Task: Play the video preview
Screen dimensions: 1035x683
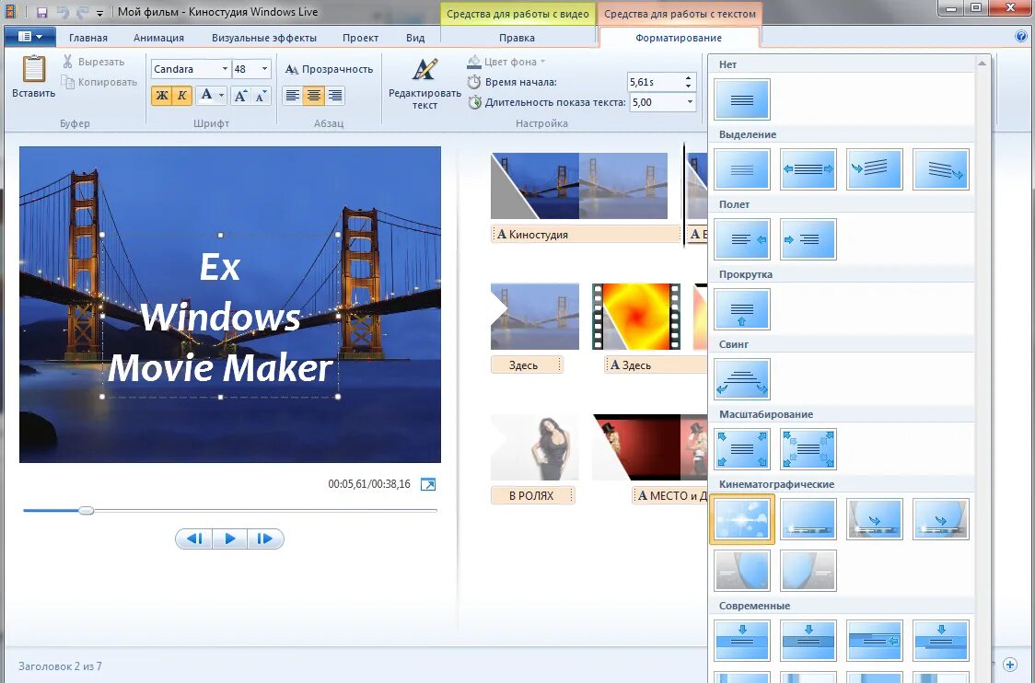Action: (229, 538)
